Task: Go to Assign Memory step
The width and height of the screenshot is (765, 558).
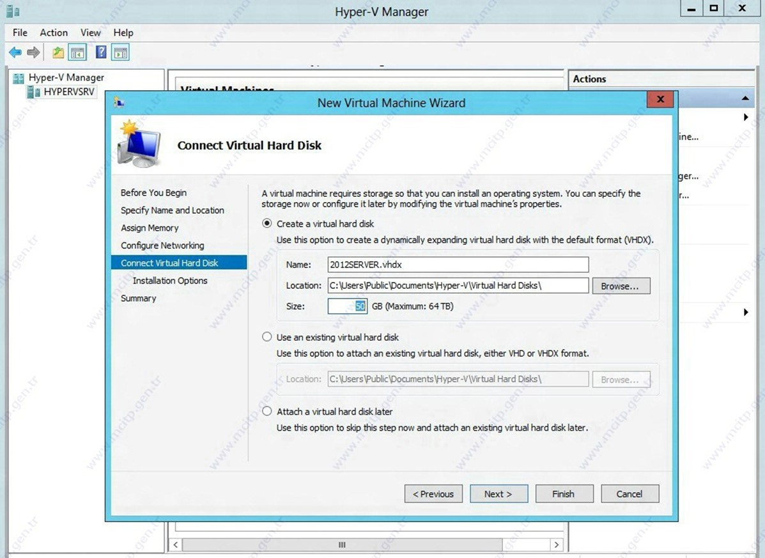Action: point(150,228)
